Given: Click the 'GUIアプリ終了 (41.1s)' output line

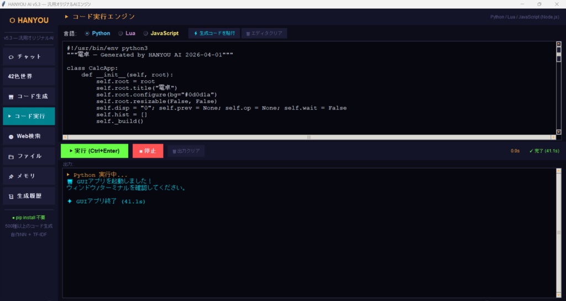Looking at the screenshot, I should pyautogui.click(x=107, y=201).
